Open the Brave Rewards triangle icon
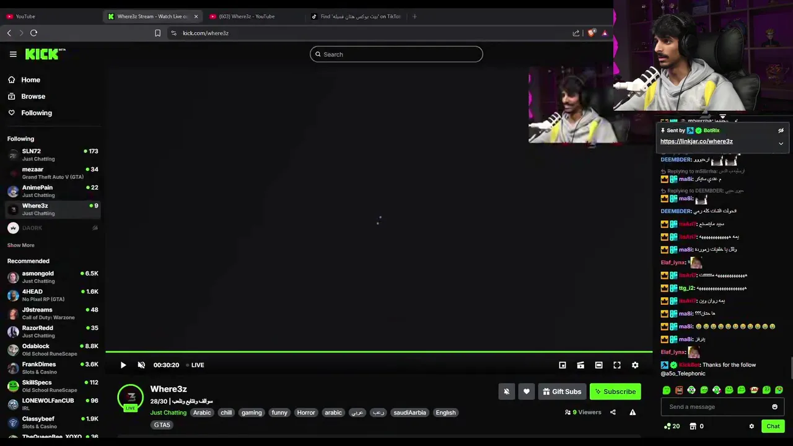The image size is (793, 446). pos(605,33)
